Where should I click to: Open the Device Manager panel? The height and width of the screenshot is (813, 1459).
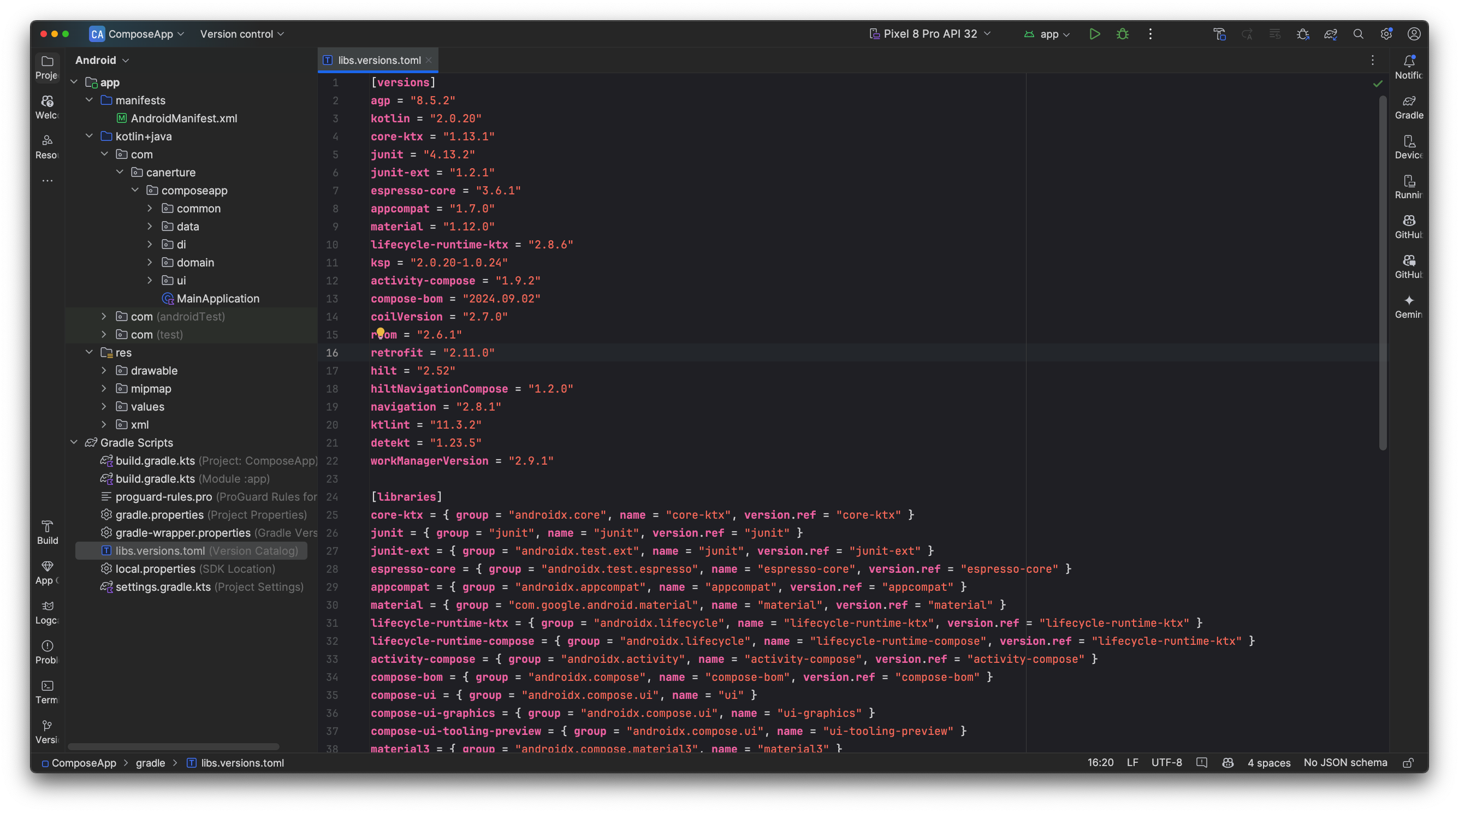pos(1409,147)
